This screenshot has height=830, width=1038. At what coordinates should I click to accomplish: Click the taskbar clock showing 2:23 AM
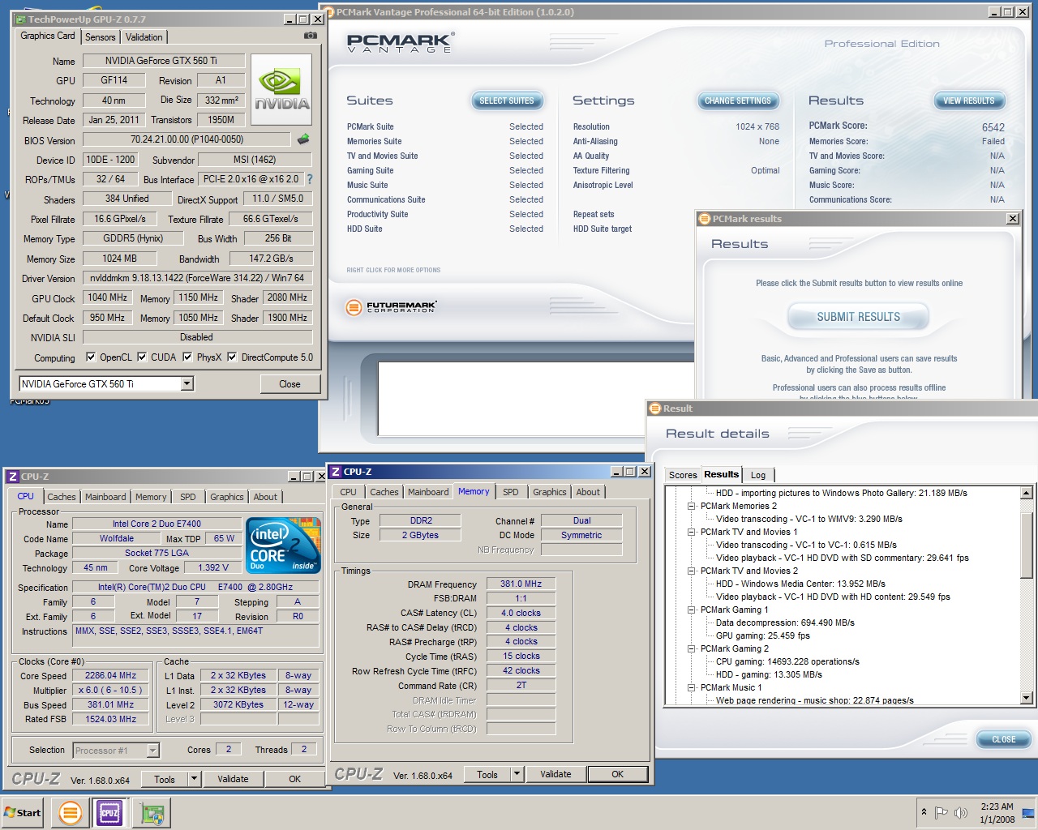click(997, 813)
